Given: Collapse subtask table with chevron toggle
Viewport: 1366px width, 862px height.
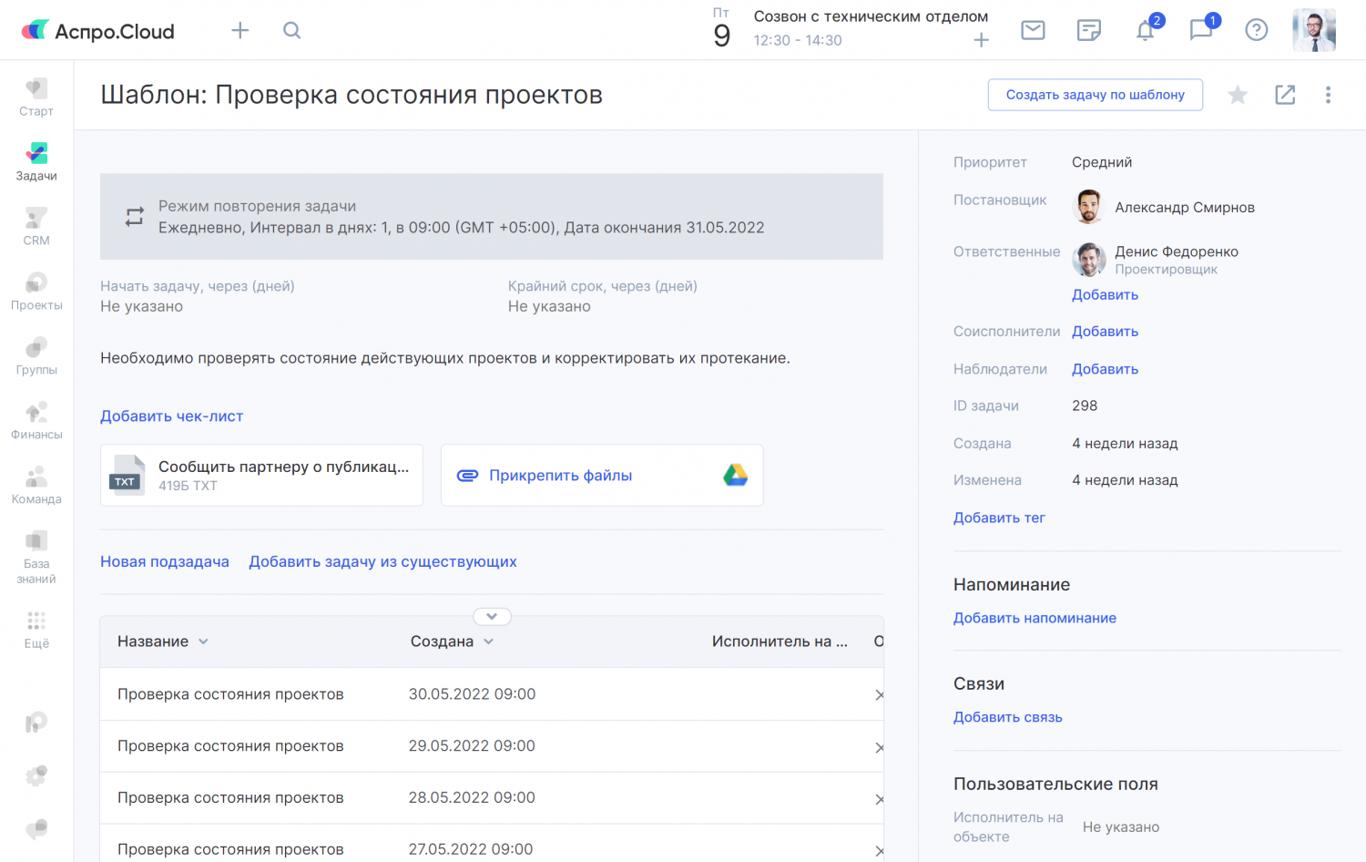Looking at the screenshot, I should coord(492,617).
